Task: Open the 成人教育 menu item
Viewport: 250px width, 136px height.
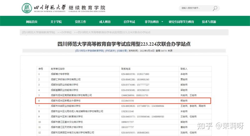Action: [105, 22]
